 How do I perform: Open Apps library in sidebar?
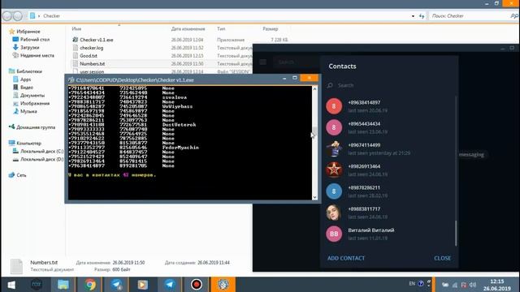point(25,79)
